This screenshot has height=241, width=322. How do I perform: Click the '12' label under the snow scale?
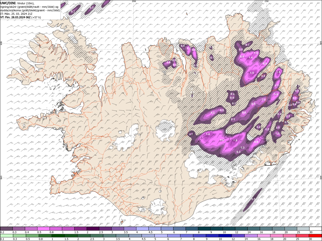237,232
